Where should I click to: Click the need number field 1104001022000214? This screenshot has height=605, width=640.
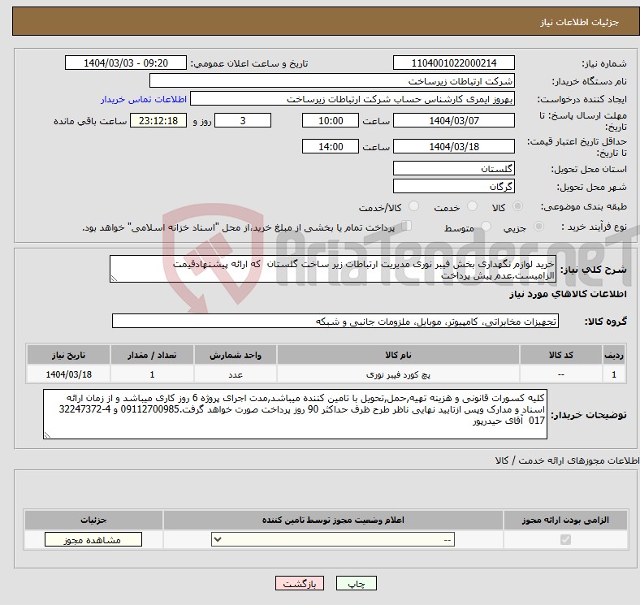pyautogui.click(x=453, y=63)
